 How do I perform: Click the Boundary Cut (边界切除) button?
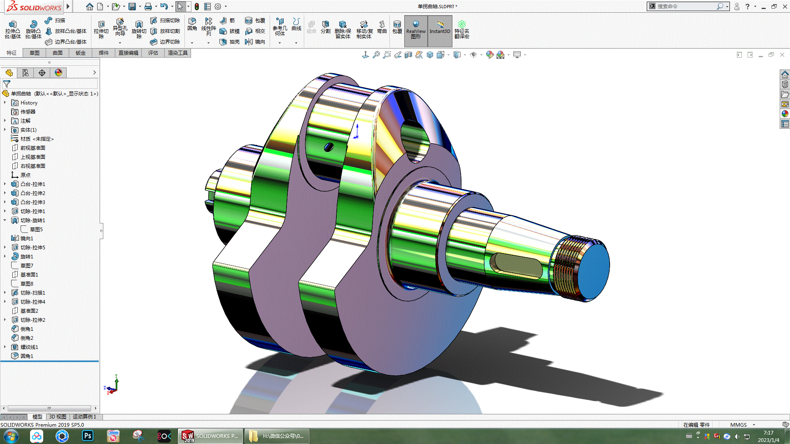[x=165, y=42]
